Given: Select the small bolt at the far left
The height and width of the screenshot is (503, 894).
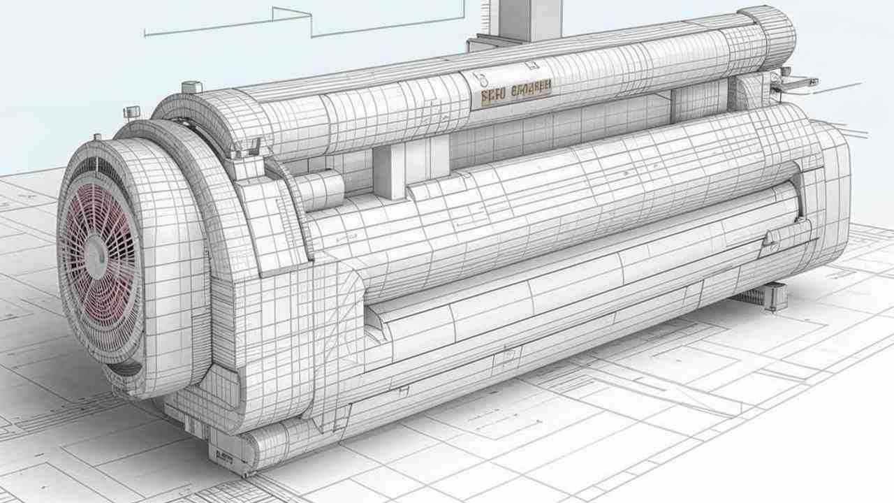Looking at the screenshot, I should [x=131, y=112].
